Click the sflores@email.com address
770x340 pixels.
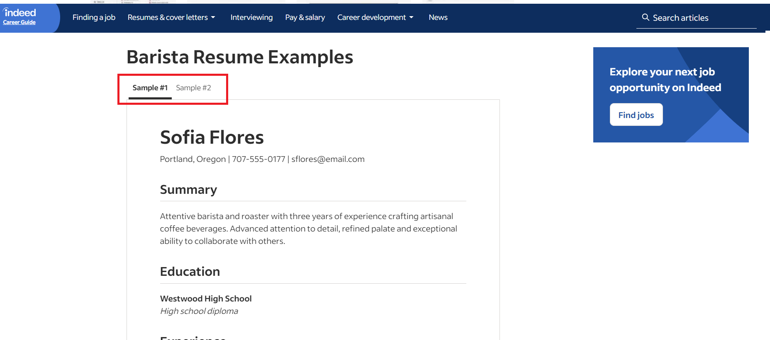point(328,159)
